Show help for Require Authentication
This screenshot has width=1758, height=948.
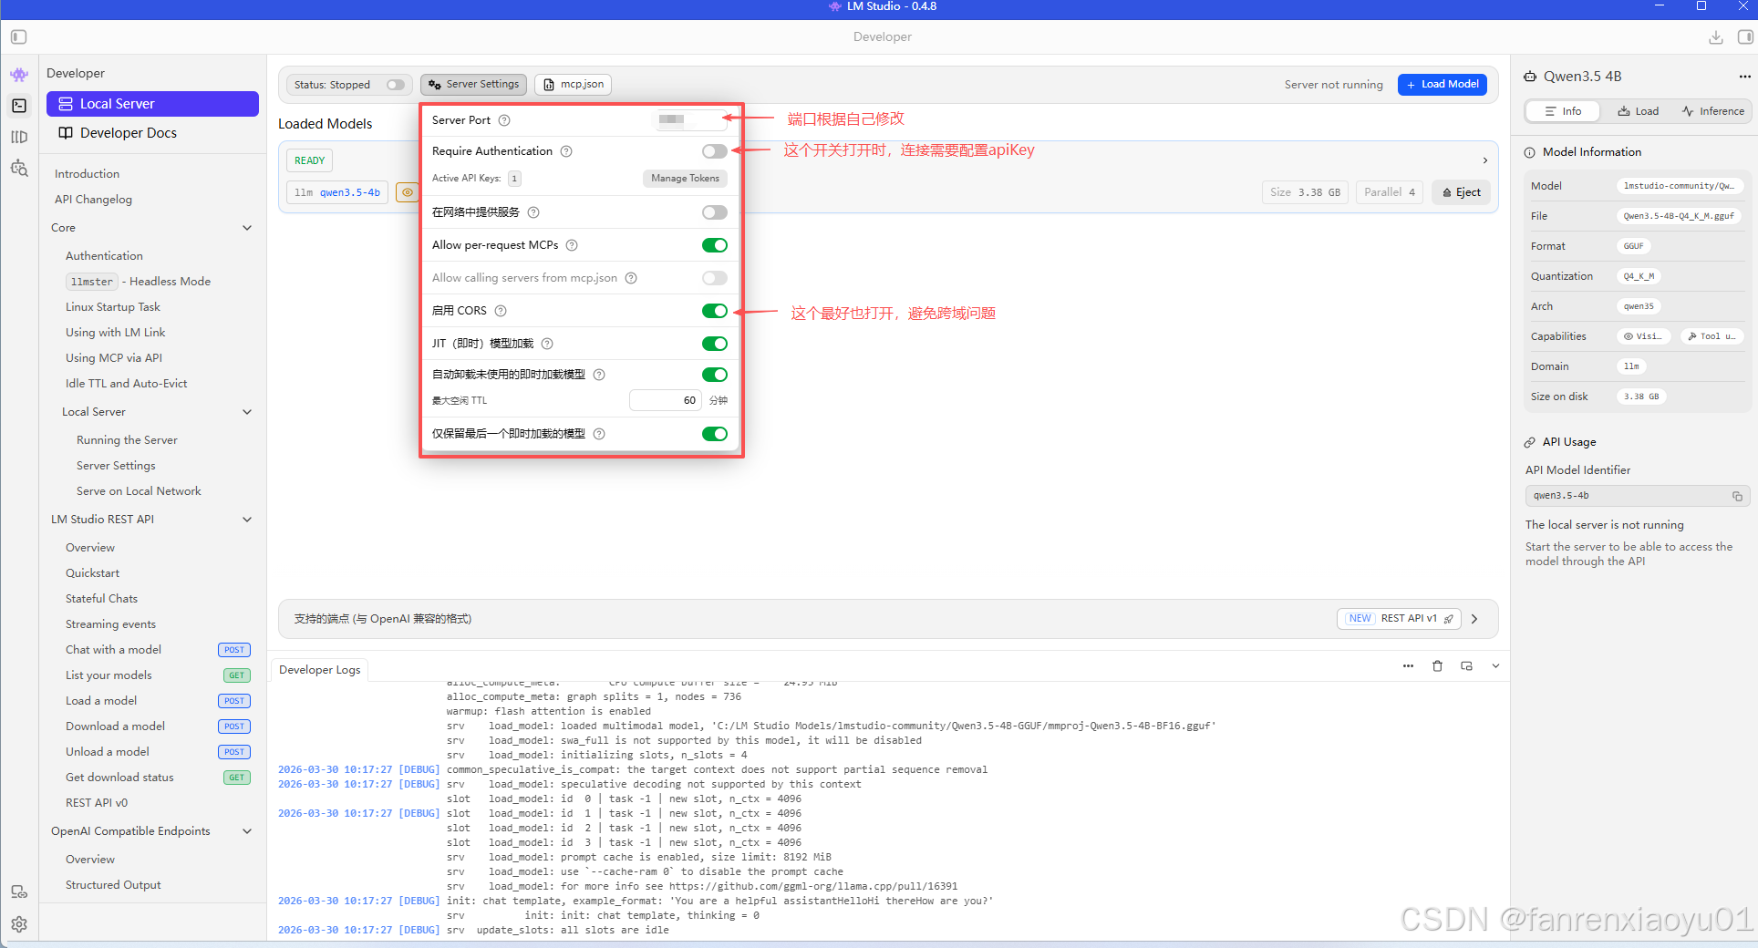point(566,151)
